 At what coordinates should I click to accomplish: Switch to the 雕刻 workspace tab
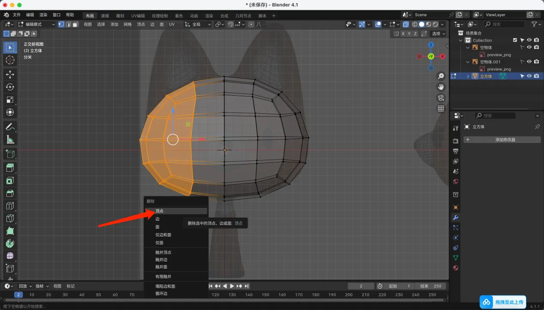click(x=120, y=16)
